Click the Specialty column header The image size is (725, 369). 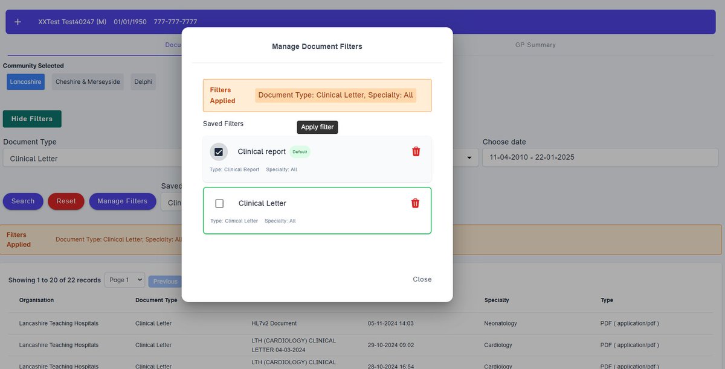click(x=497, y=300)
